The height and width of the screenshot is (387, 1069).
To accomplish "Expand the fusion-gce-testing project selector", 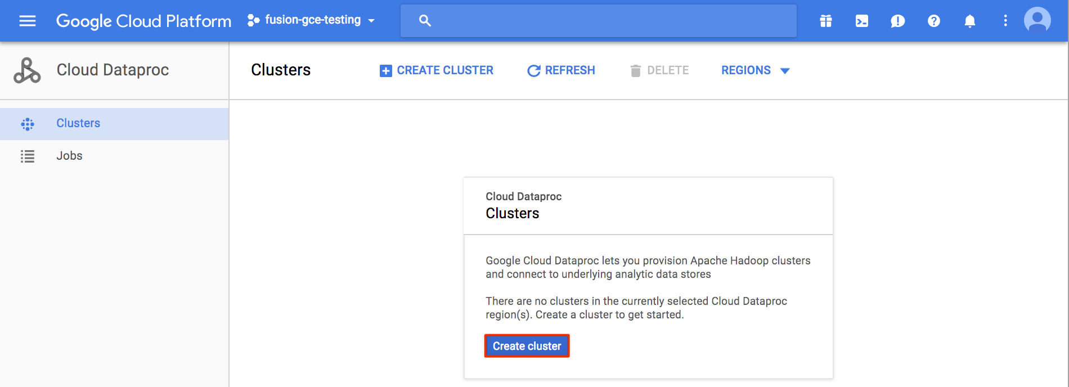I will 311,20.
